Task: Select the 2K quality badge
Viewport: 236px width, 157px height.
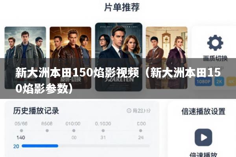Action: (219, 81)
